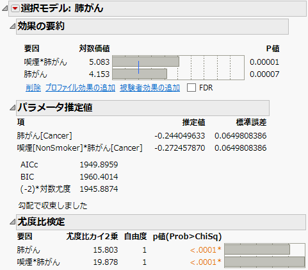Screen dimensions: 308x270
Task: Click プロファイル効果の追加 link
Action: click(80, 88)
